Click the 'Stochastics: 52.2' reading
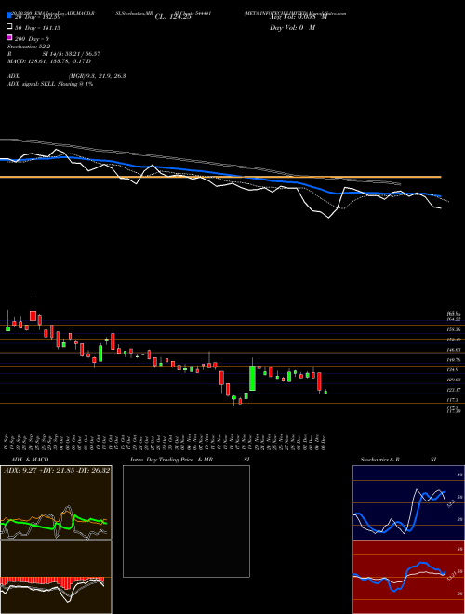The height and width of the screenshot is (614, 465). (x=27, y=47)
